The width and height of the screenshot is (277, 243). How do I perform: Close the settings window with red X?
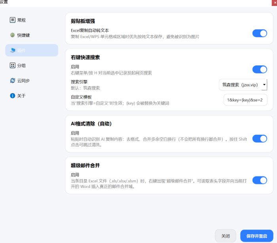coord(275,3)
